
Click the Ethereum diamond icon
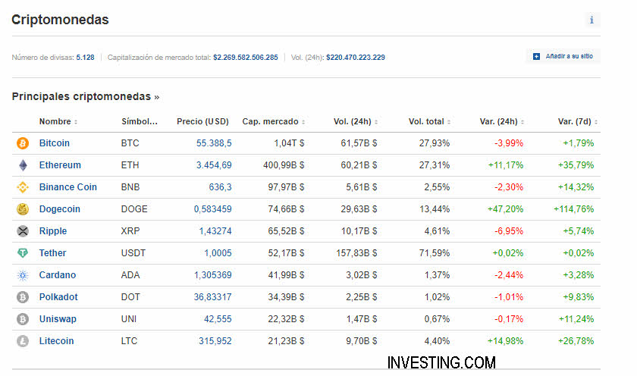pos(22,164)
